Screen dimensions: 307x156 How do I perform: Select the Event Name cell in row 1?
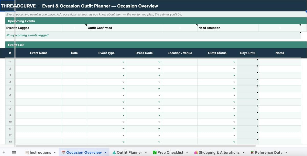tap(38, 62)
